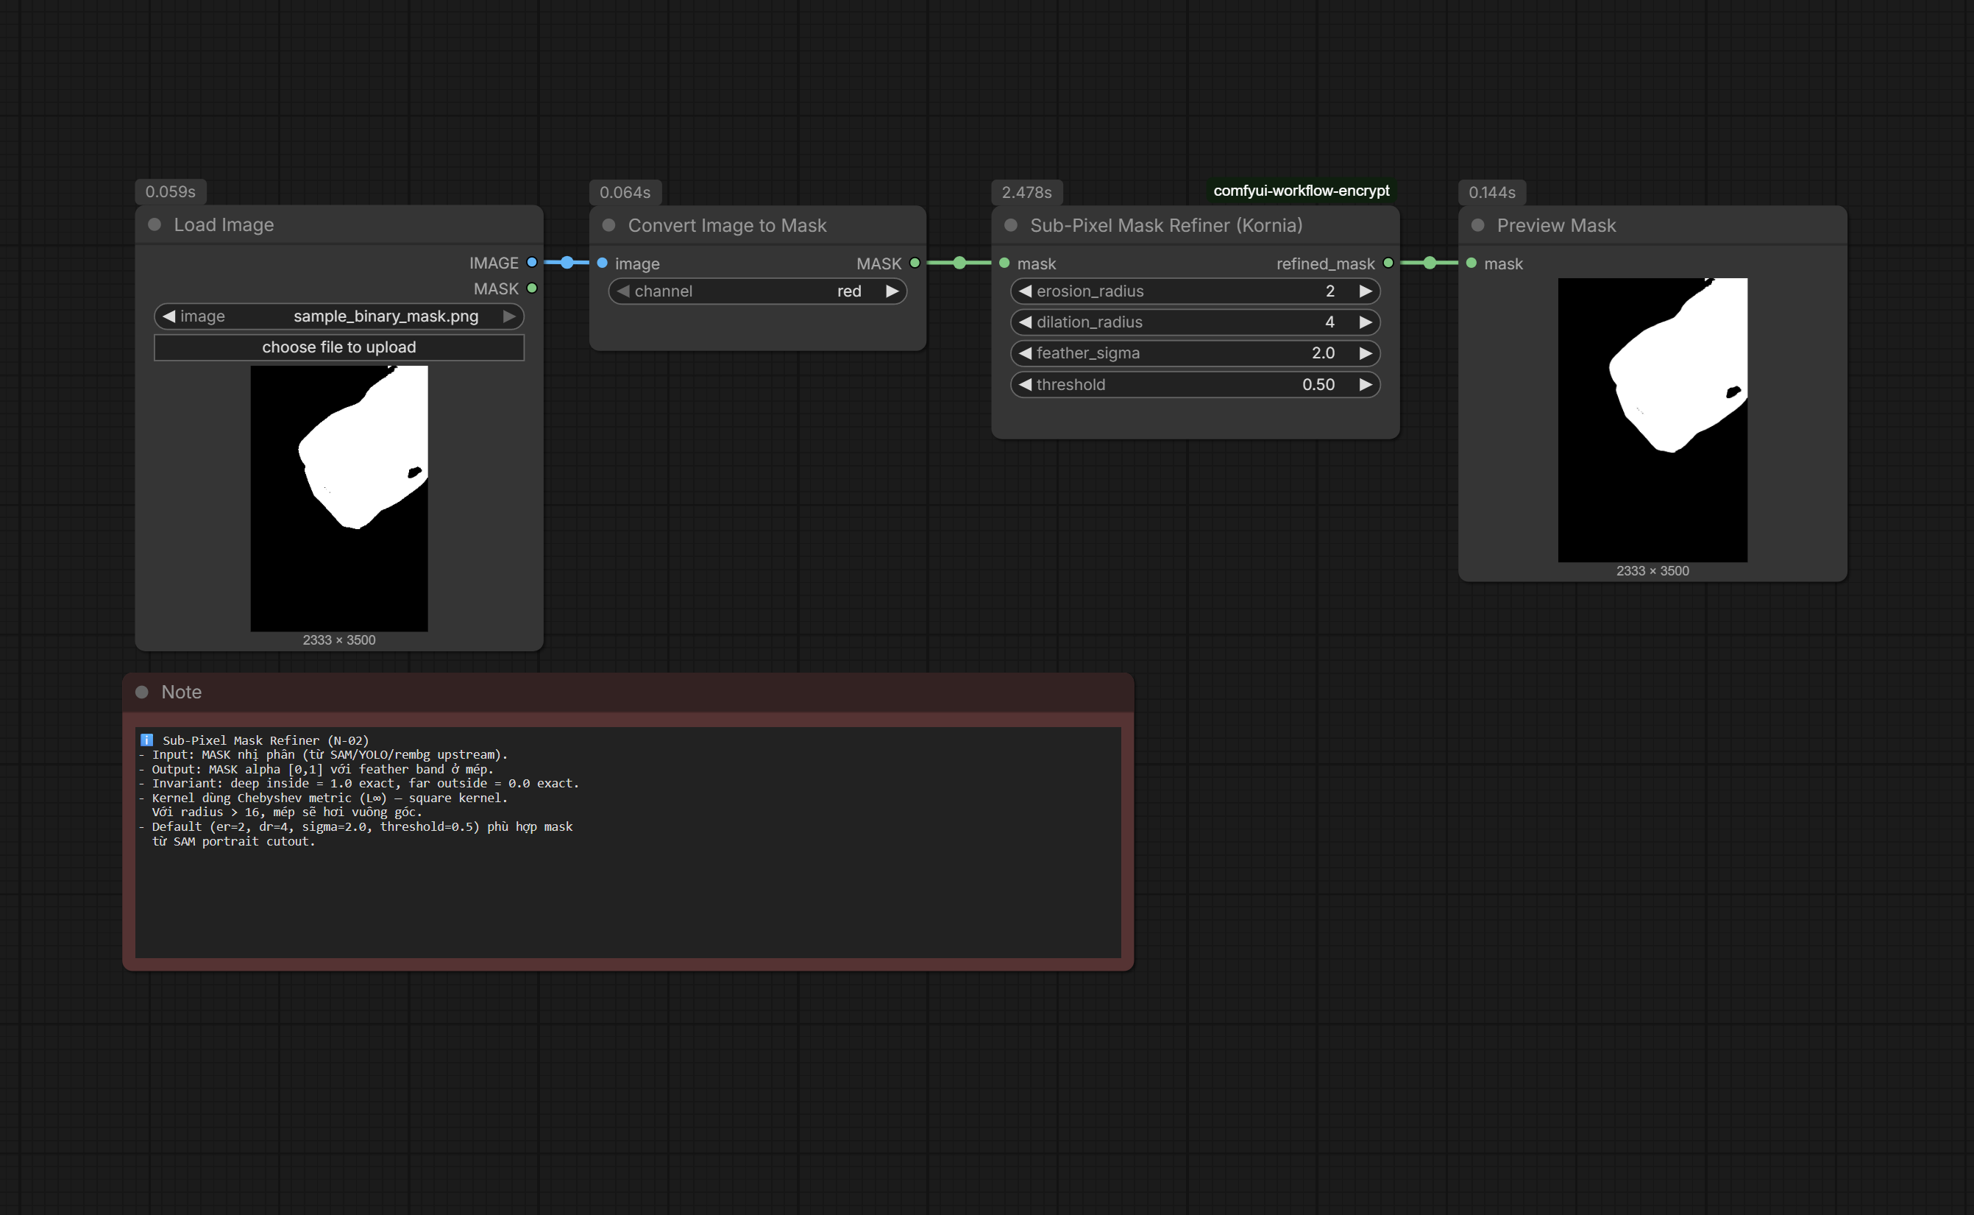The width and height of the screenshot is (1974, 1215).
Task: Click the MASK output socket on Convert Image to Mask
Action: pos(915,263)
